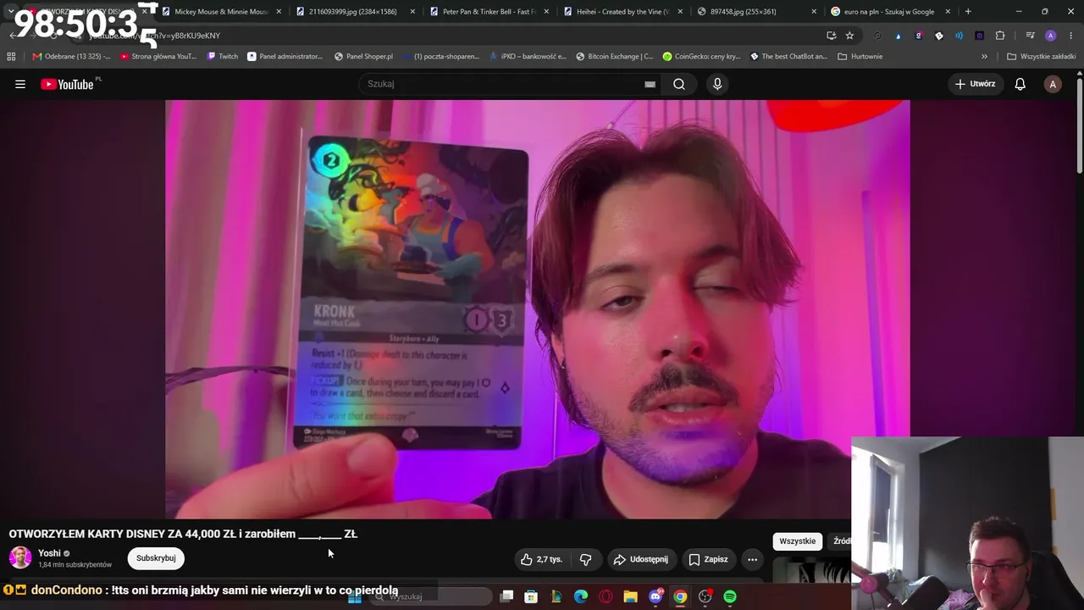
Task: Open Microsoft Edge from the taskbar
Action: [581, 596]
